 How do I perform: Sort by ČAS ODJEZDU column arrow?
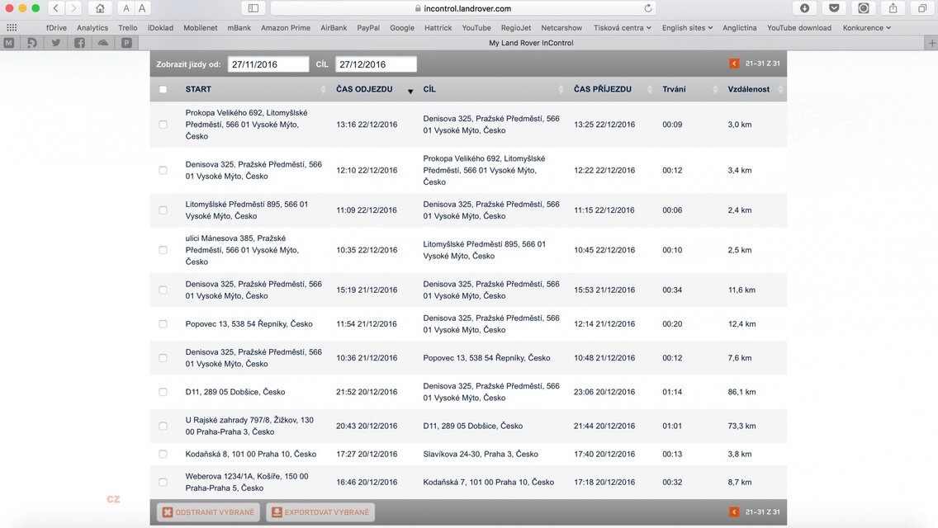410,91
